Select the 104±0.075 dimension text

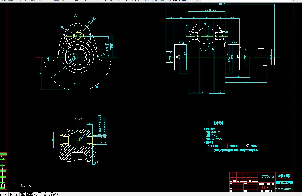pos(210,10)
